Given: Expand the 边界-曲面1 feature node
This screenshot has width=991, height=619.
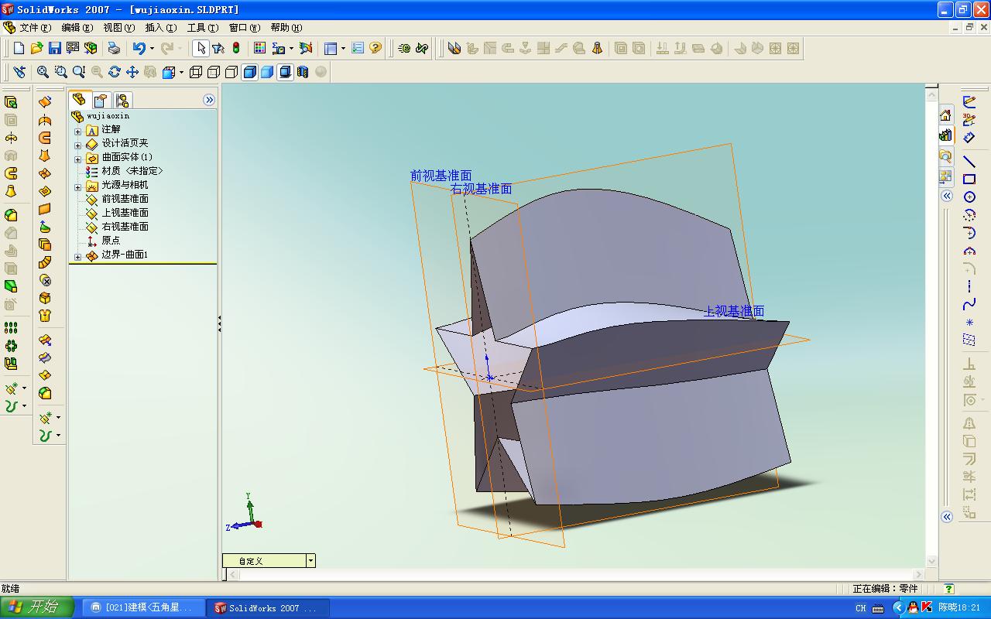Looking at the screenshot, I should pyautogui.click(x=77, y=255).
